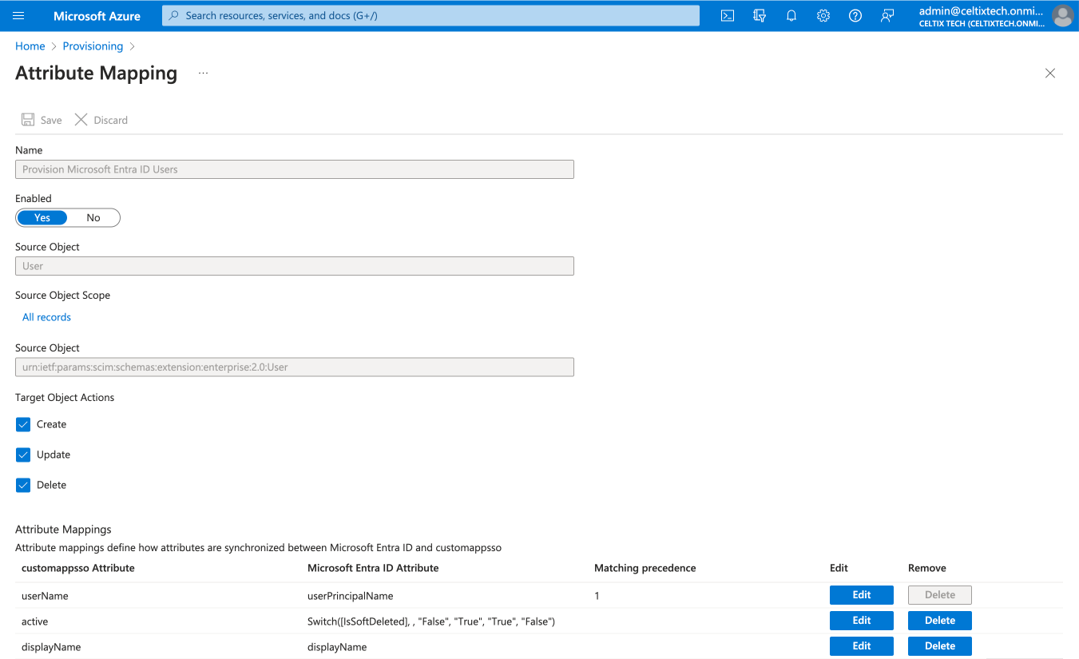Open portal settings gear icon

(x=823, y=16)
